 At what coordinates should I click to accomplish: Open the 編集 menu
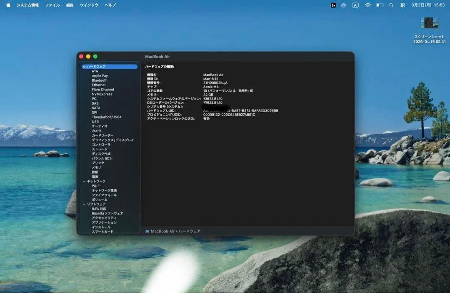(70, 5)
